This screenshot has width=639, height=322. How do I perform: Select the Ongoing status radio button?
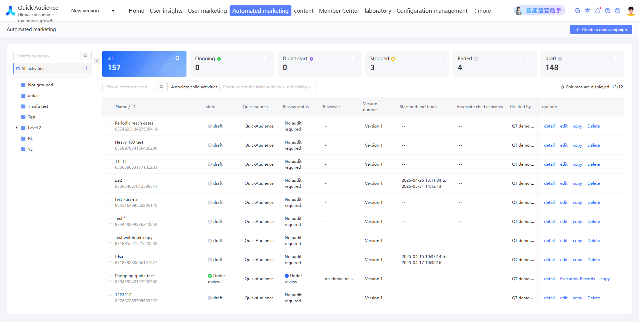click(x=265, y=58)
